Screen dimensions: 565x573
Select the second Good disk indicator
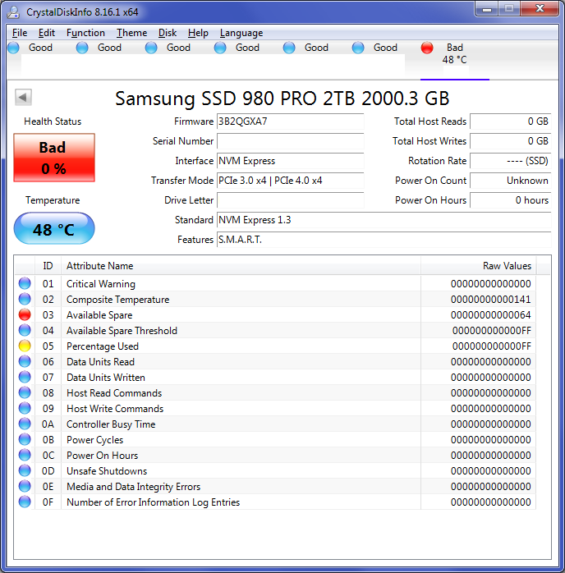pyautogui.click(x=82, y=48)
